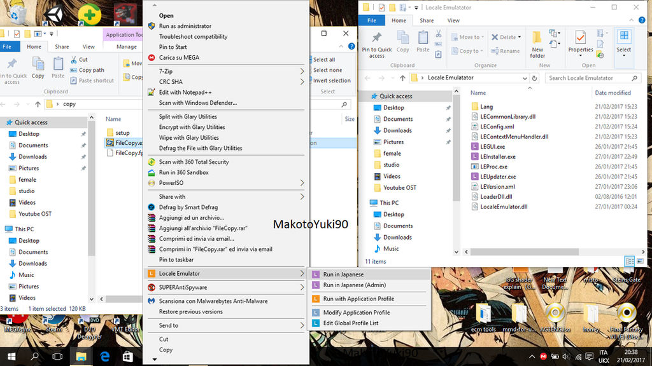Screen dimensions: 652x366
Task: Click Select all in the copy window ribbon
Action: pyautogui.click(x=323, y=60)
